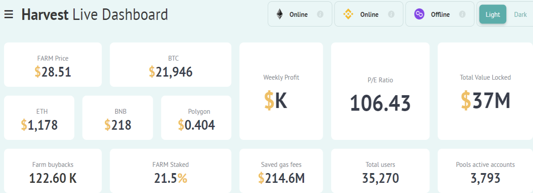The image size is (533, 193).
Task: Open the info icon beside Binance Online
Action: (391, 14)
